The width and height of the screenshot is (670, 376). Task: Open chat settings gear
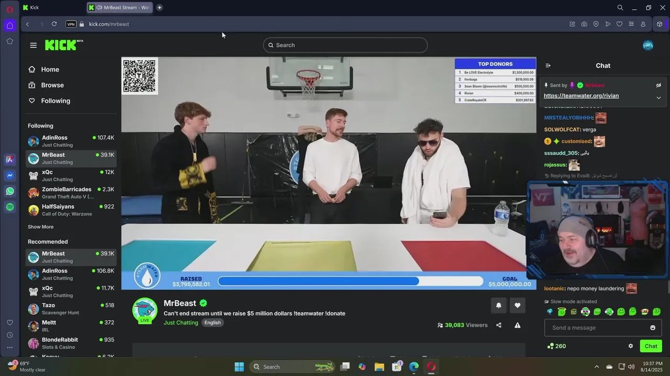(631, 346)
